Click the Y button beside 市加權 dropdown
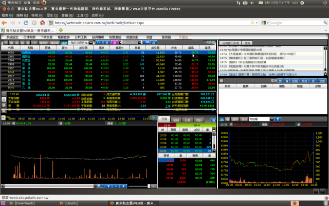The width and height of the screenshot is (329, 206). click(278, 119)
